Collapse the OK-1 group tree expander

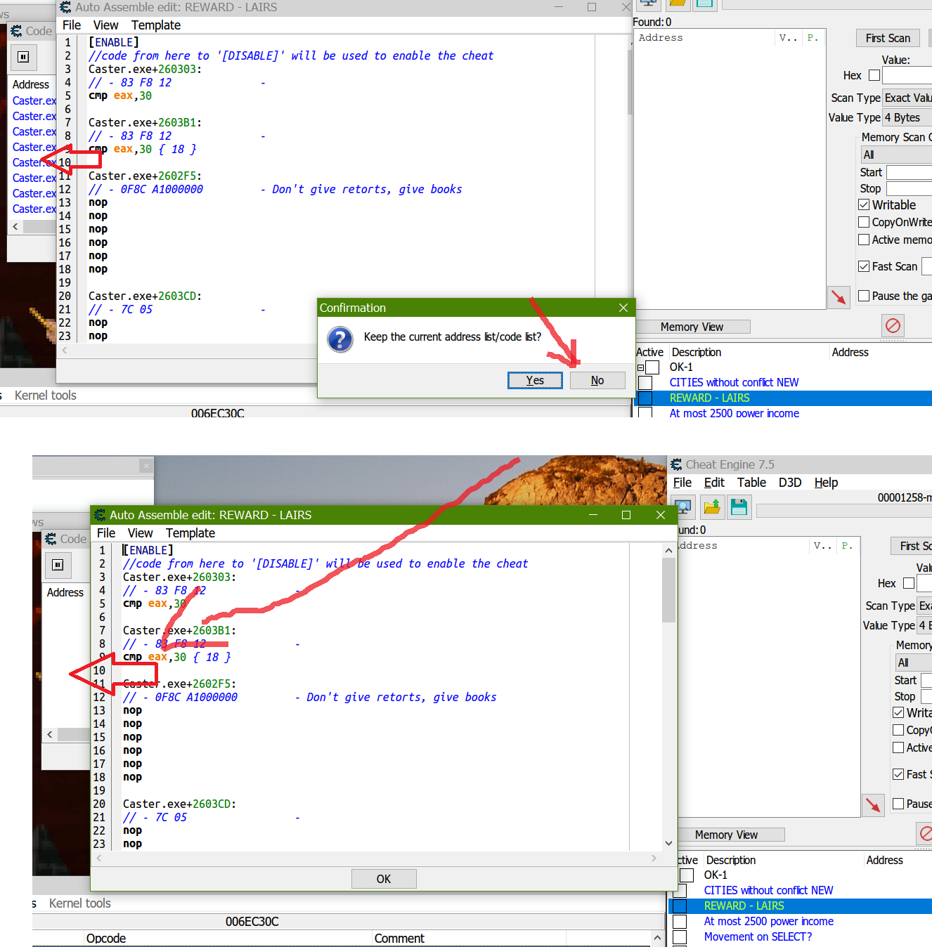point(640,367)
